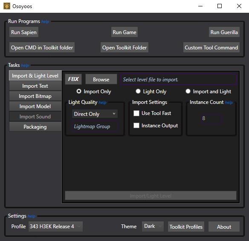Click the FBX converter button
The width and height of the screenshot is (249, 241).
(73, 79)
